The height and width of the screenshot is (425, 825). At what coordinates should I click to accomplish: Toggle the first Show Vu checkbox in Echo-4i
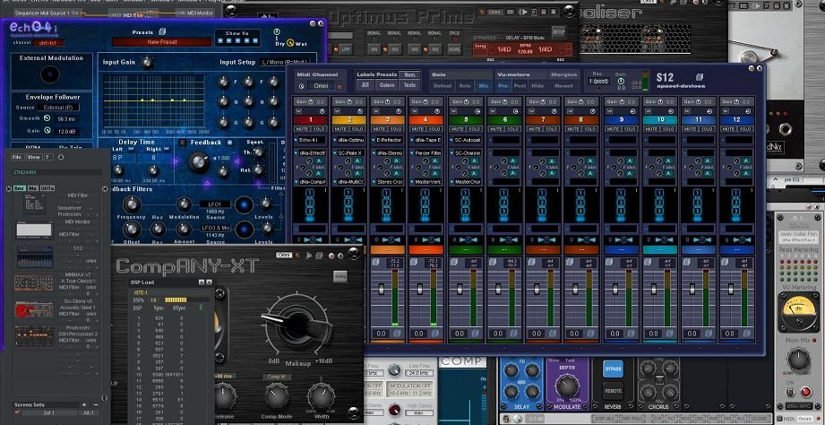(221, 40)
